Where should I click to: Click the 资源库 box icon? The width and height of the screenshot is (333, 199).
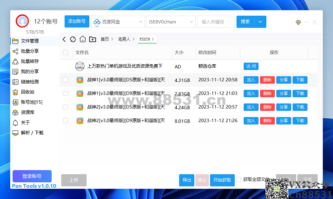tap(15, 113)
